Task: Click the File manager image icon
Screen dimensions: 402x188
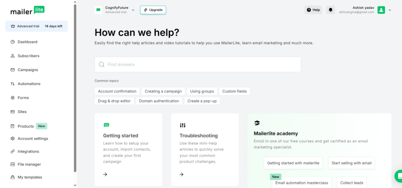Action: point(13,164)
